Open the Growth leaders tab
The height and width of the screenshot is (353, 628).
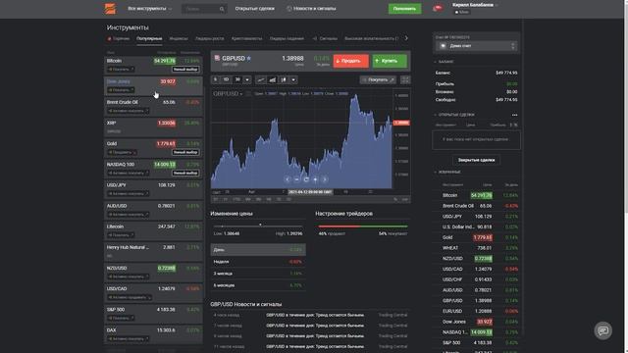(x=209, y=39)
